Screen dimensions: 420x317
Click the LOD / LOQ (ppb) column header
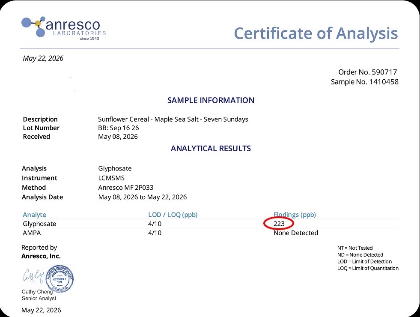173,215
